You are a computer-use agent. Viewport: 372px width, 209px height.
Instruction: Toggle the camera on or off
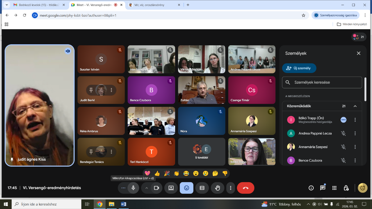[156, 188]
